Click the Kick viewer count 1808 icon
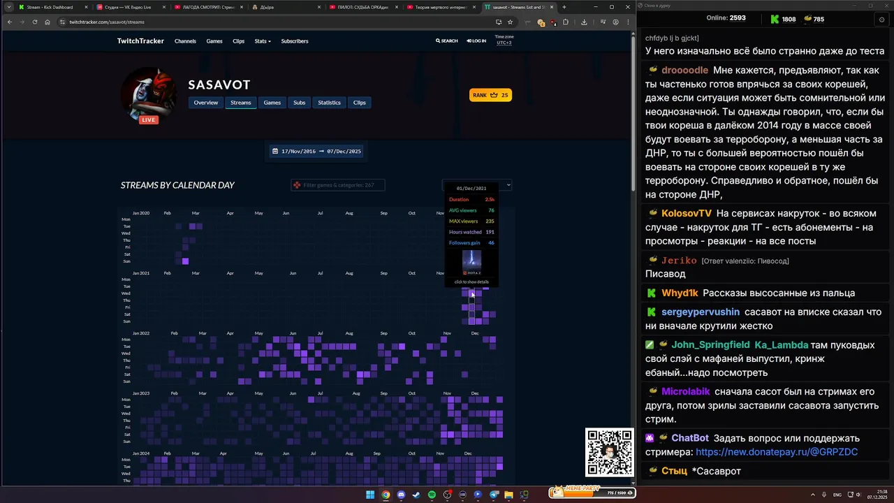This screenshot has height=503, width=894. click(775, 20)
